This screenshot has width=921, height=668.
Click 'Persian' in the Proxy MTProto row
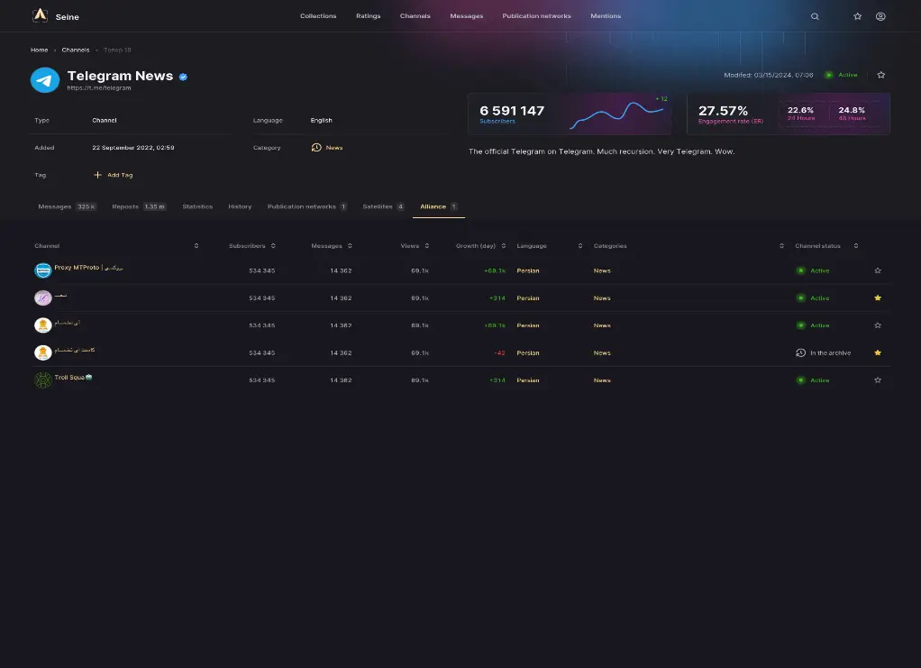click(x=528, y=270)
